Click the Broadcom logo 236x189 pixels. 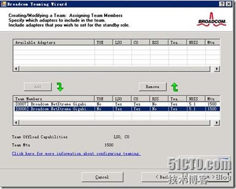pos(212,20)
